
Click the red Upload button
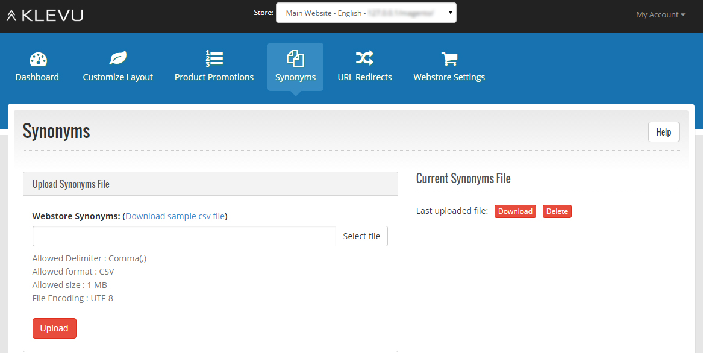pyautogui.click(x=54, y=328)
